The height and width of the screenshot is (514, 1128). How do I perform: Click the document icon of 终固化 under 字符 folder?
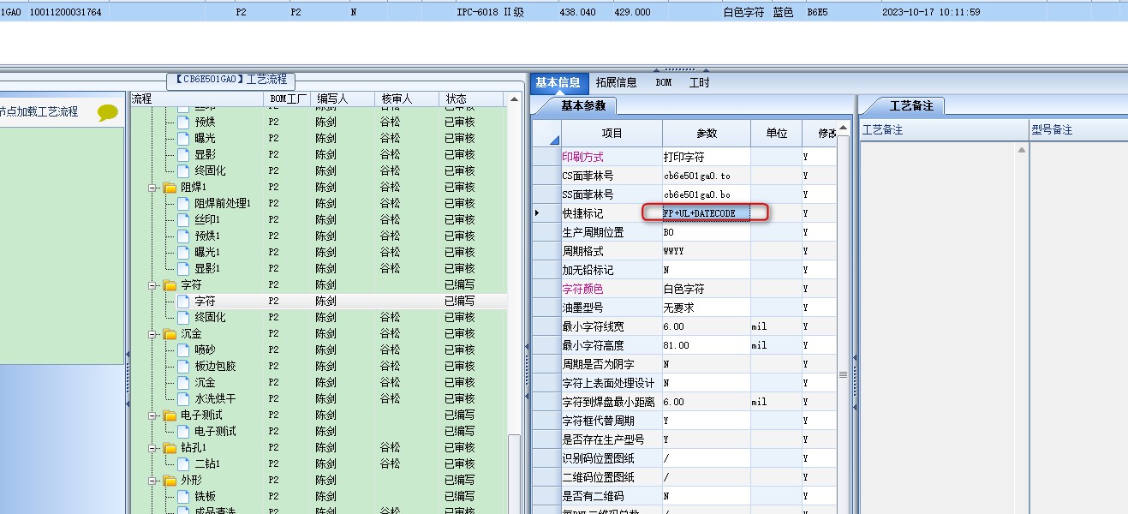(182, 317)
